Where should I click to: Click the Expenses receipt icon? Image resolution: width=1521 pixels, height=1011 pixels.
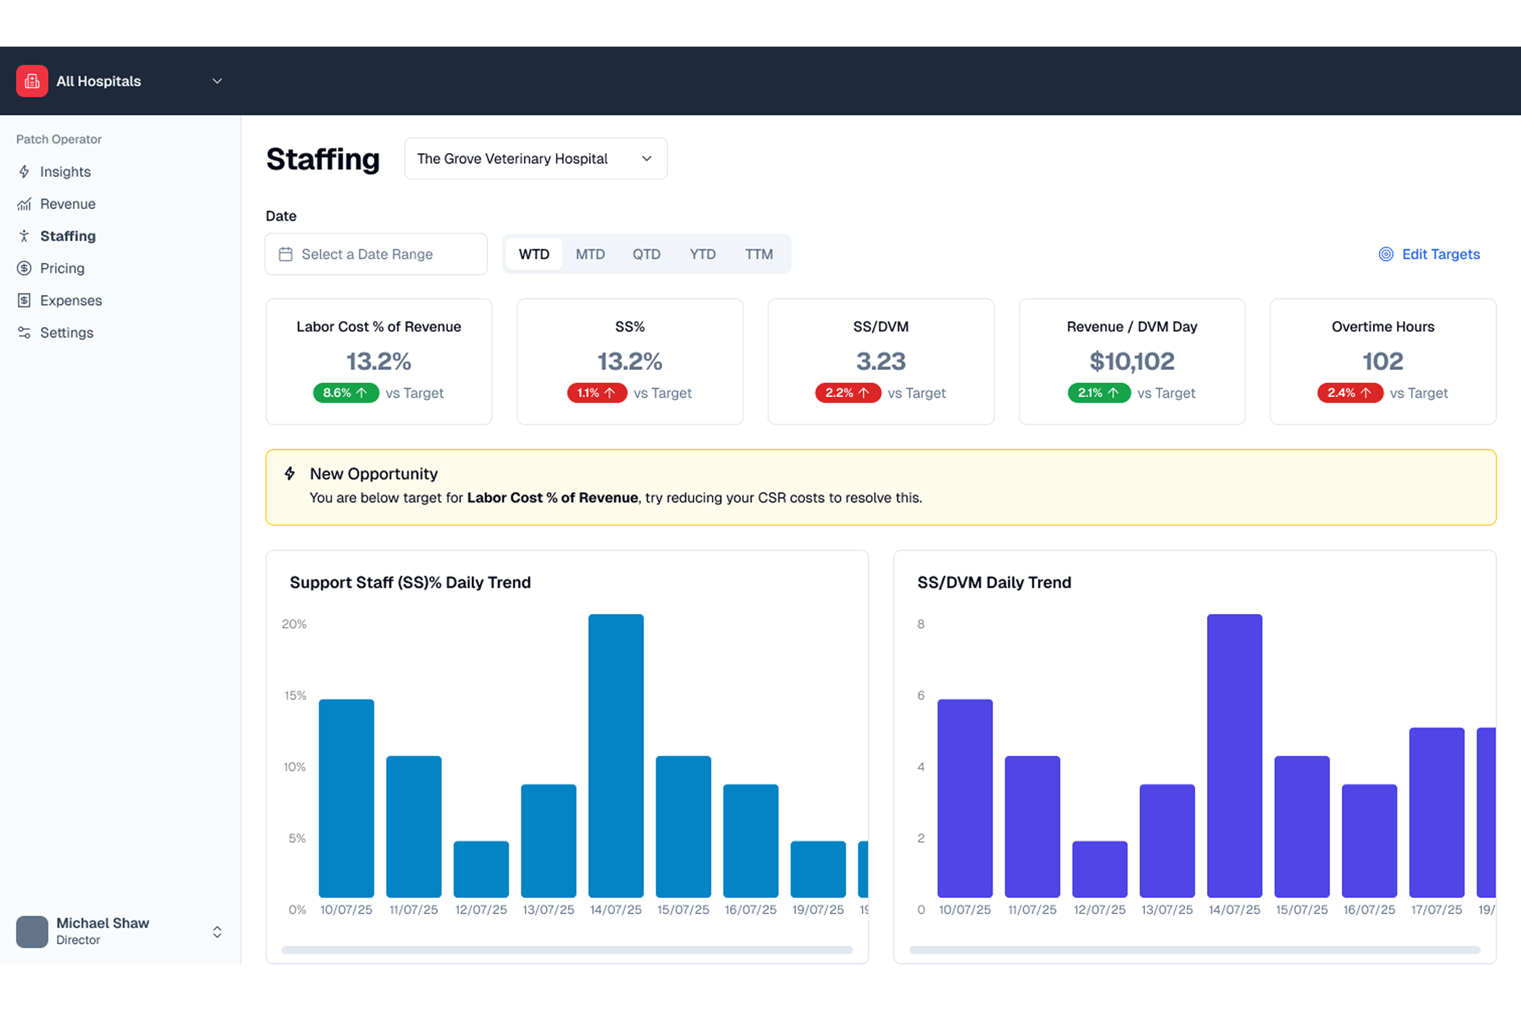(24, 300)
